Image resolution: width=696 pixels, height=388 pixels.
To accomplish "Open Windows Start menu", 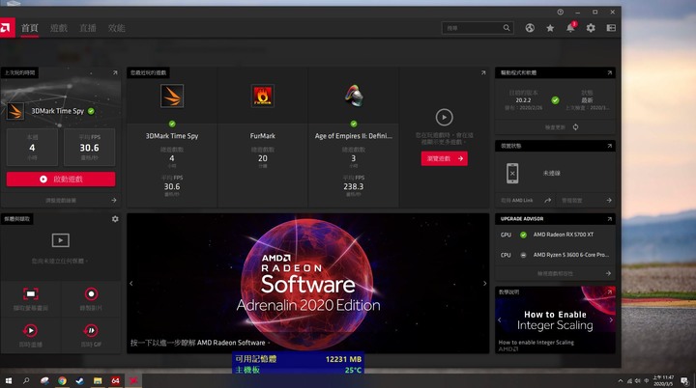I will (x=8, y=380).
